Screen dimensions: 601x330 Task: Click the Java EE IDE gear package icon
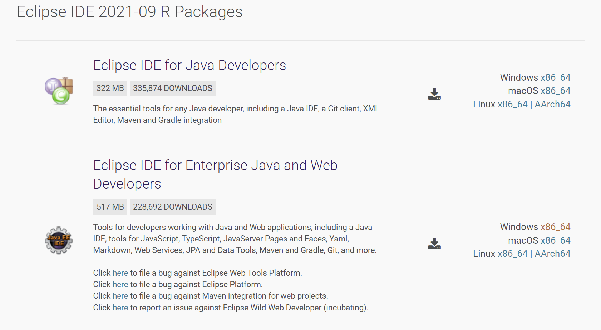59,240
